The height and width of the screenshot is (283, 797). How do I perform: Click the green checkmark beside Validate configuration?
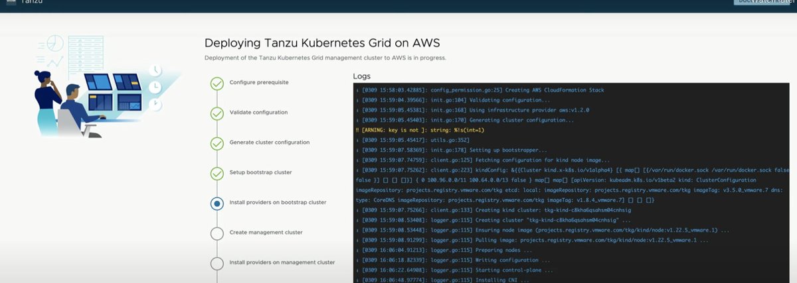[x=217, y=113]
